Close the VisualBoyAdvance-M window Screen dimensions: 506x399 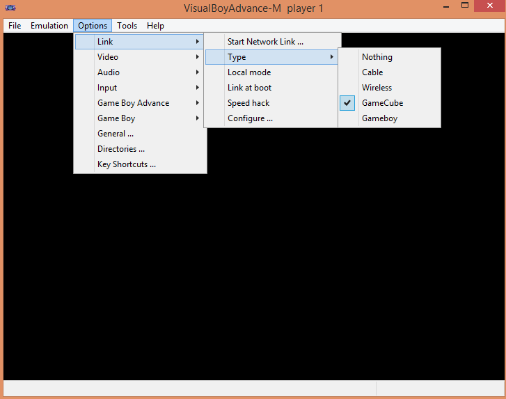[x=489, y=6]
